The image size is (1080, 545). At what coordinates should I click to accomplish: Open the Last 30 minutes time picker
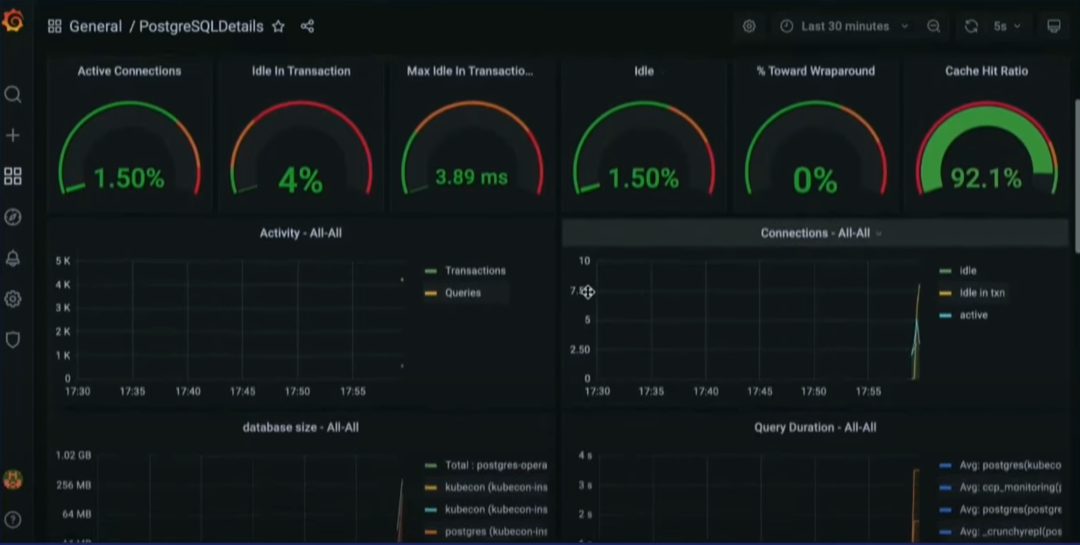tap(843, 26)
